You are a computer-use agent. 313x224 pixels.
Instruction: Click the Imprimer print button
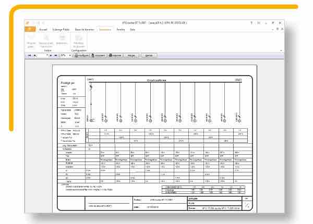click(116, 54)
